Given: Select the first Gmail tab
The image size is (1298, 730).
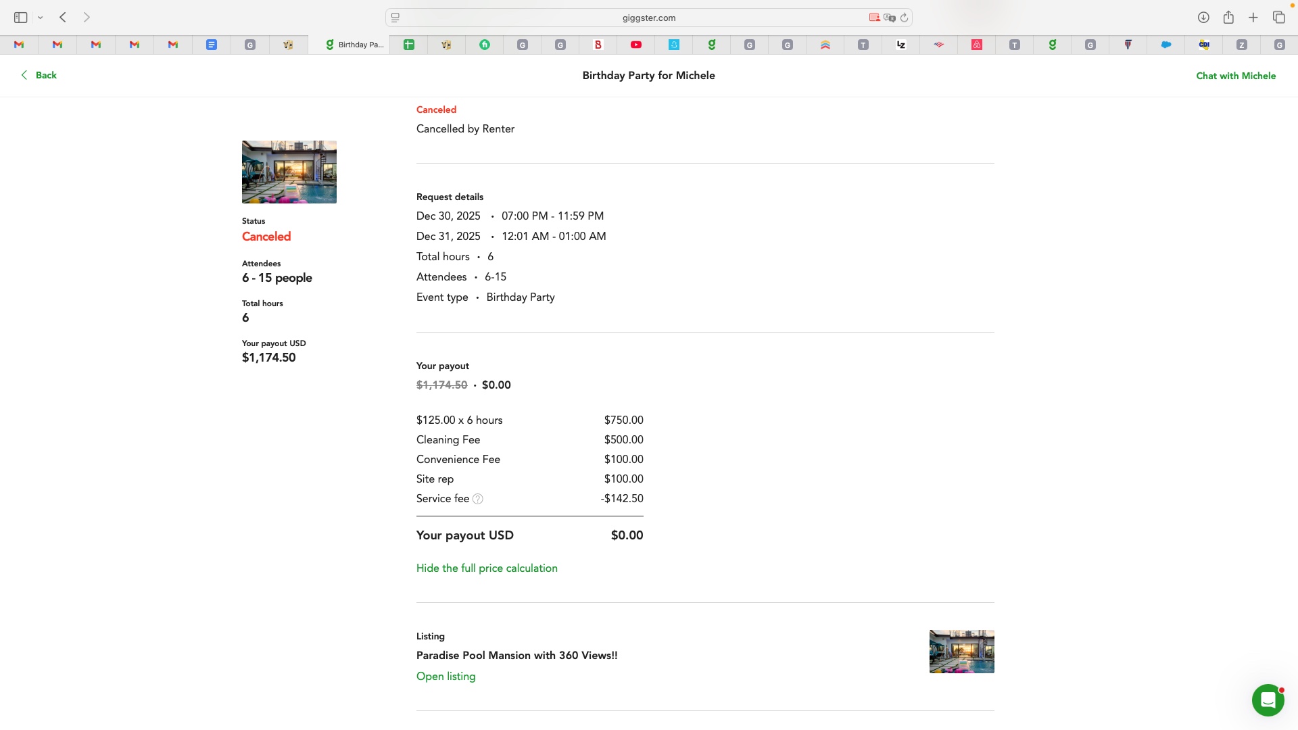Looking at the screenshot, I should 19,45.
